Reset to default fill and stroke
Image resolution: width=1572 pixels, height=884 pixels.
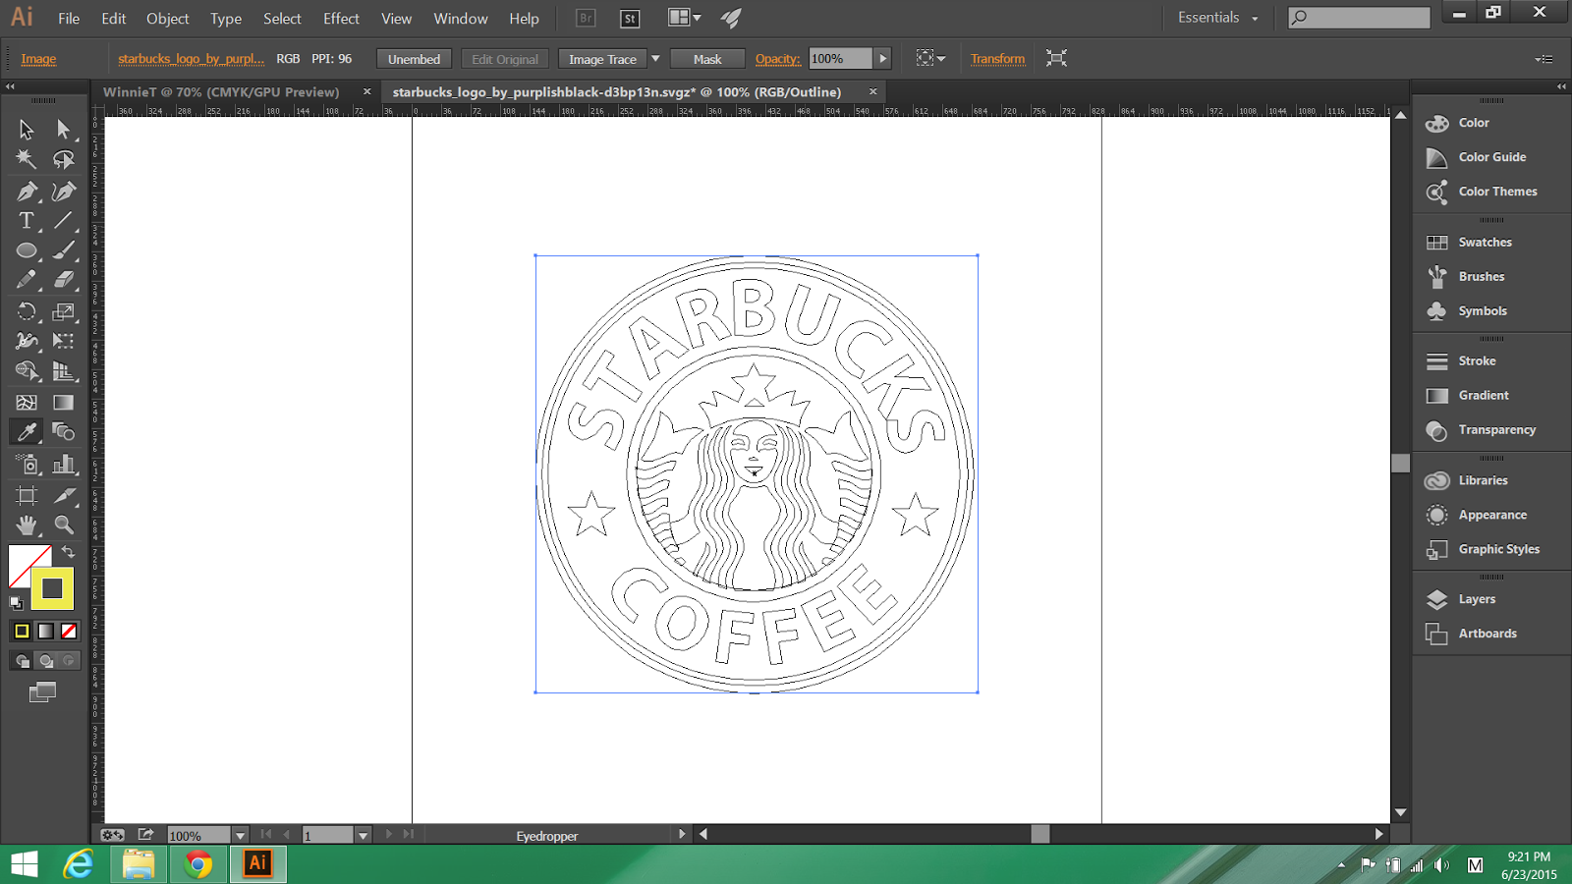tap(16, 602)
